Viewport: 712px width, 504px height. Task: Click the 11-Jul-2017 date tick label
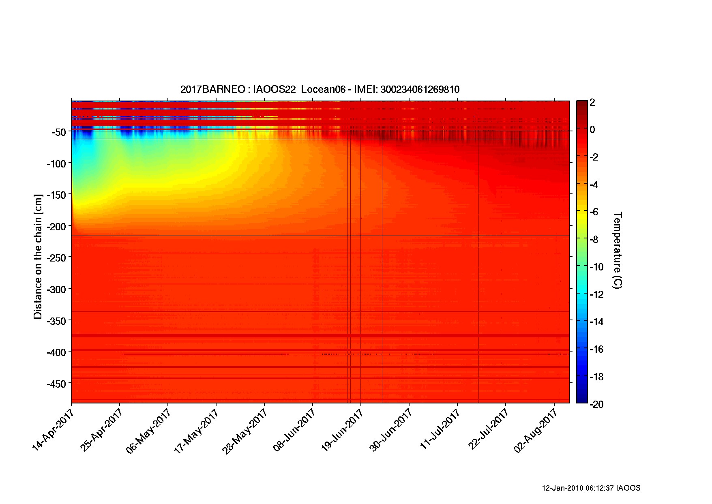coord(440,429)
